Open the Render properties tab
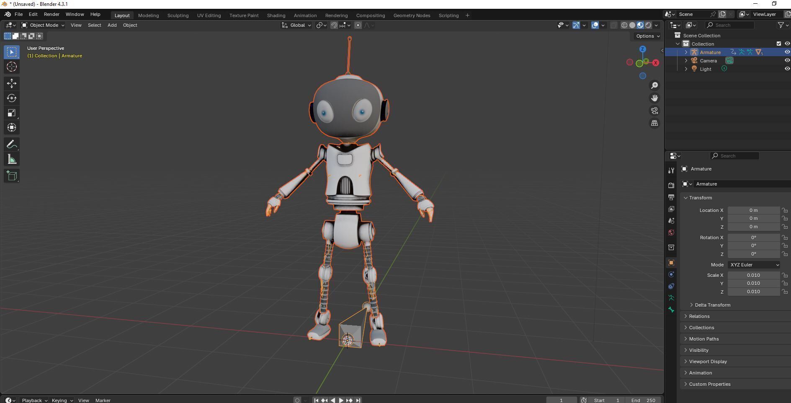Image resolution: width=791 pixels, height=403 pixels. click(x=671, y=185)
